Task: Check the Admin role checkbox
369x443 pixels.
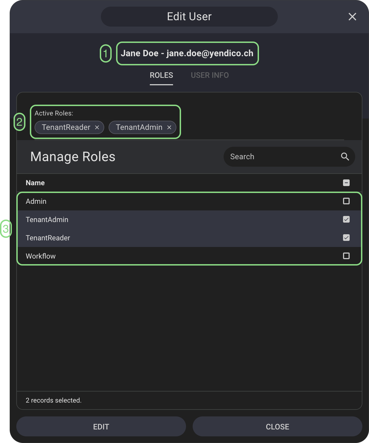Action: [346, 201]
